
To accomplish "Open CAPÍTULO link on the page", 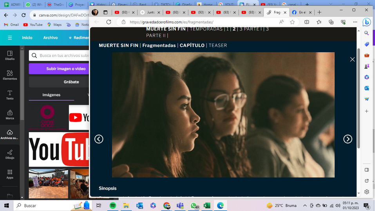I will click(192, 45).
